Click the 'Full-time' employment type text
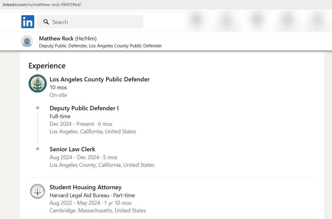 [60, 116]
